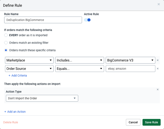Open the Action Type dropdown
This screenshot has width=164, height=129.
pyautogui.click(x=42, y=98)
